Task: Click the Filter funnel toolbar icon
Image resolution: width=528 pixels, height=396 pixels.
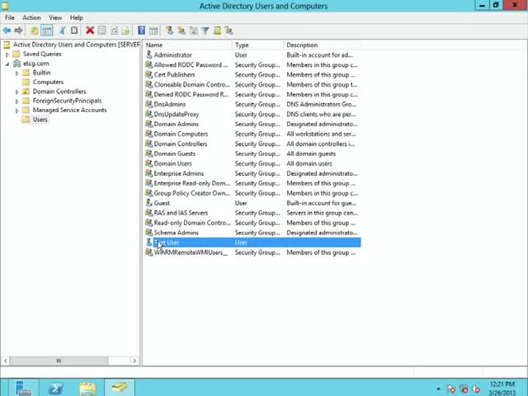Action: pos(205,31)
